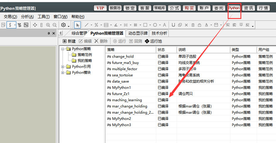
Task: Select the 我的策略 folder
Action: click(x=82, y=61)
